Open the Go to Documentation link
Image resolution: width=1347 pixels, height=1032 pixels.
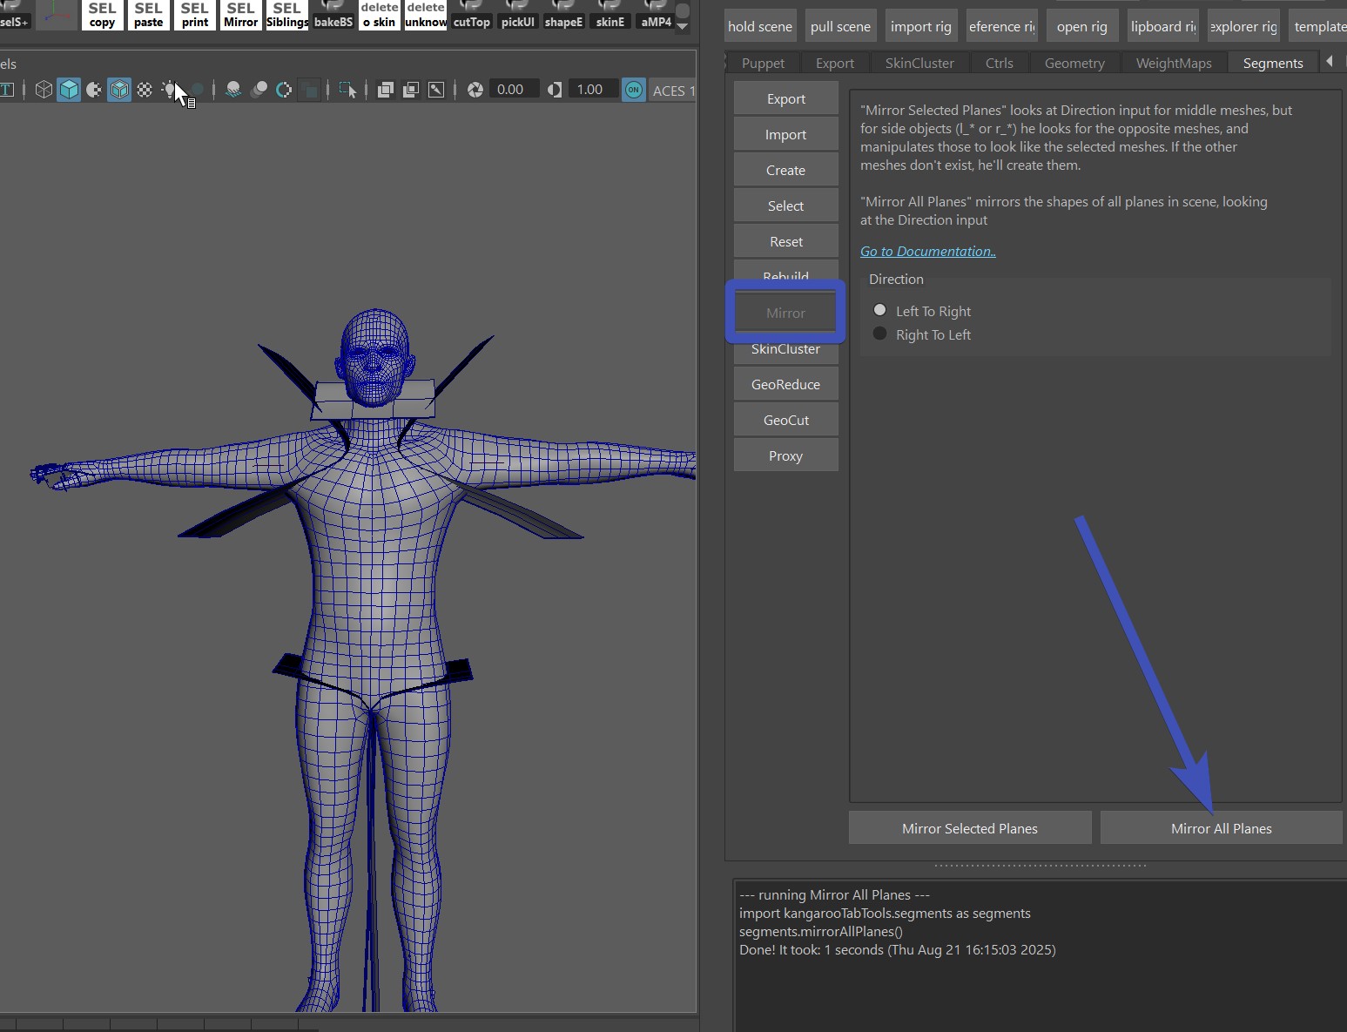pos(927,252)
